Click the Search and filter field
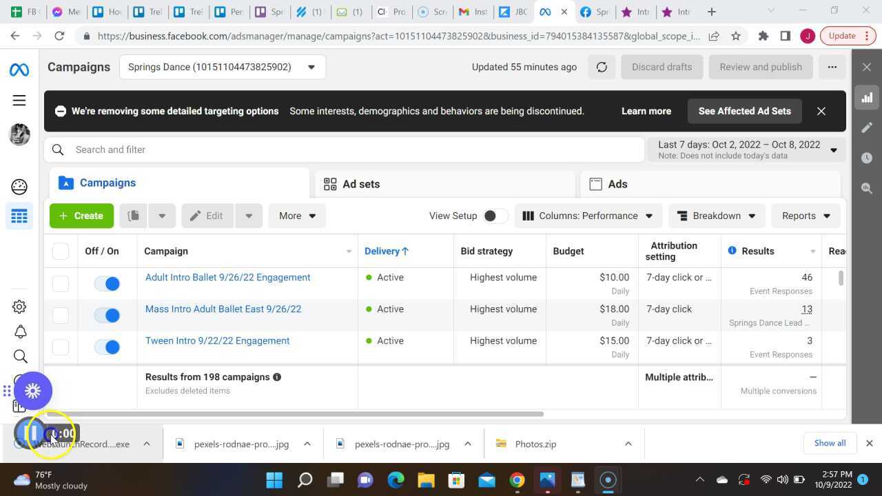The height and width of the screenshot is (496, 882). coord(345,149)
